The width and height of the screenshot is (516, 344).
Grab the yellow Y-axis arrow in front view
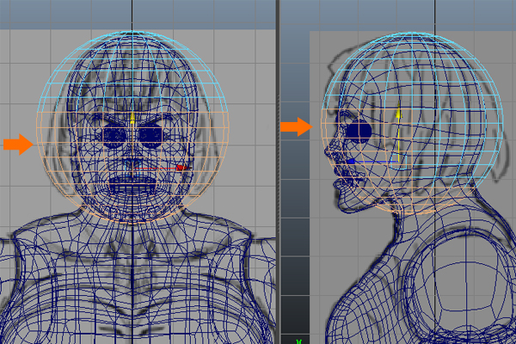point(132,118)
